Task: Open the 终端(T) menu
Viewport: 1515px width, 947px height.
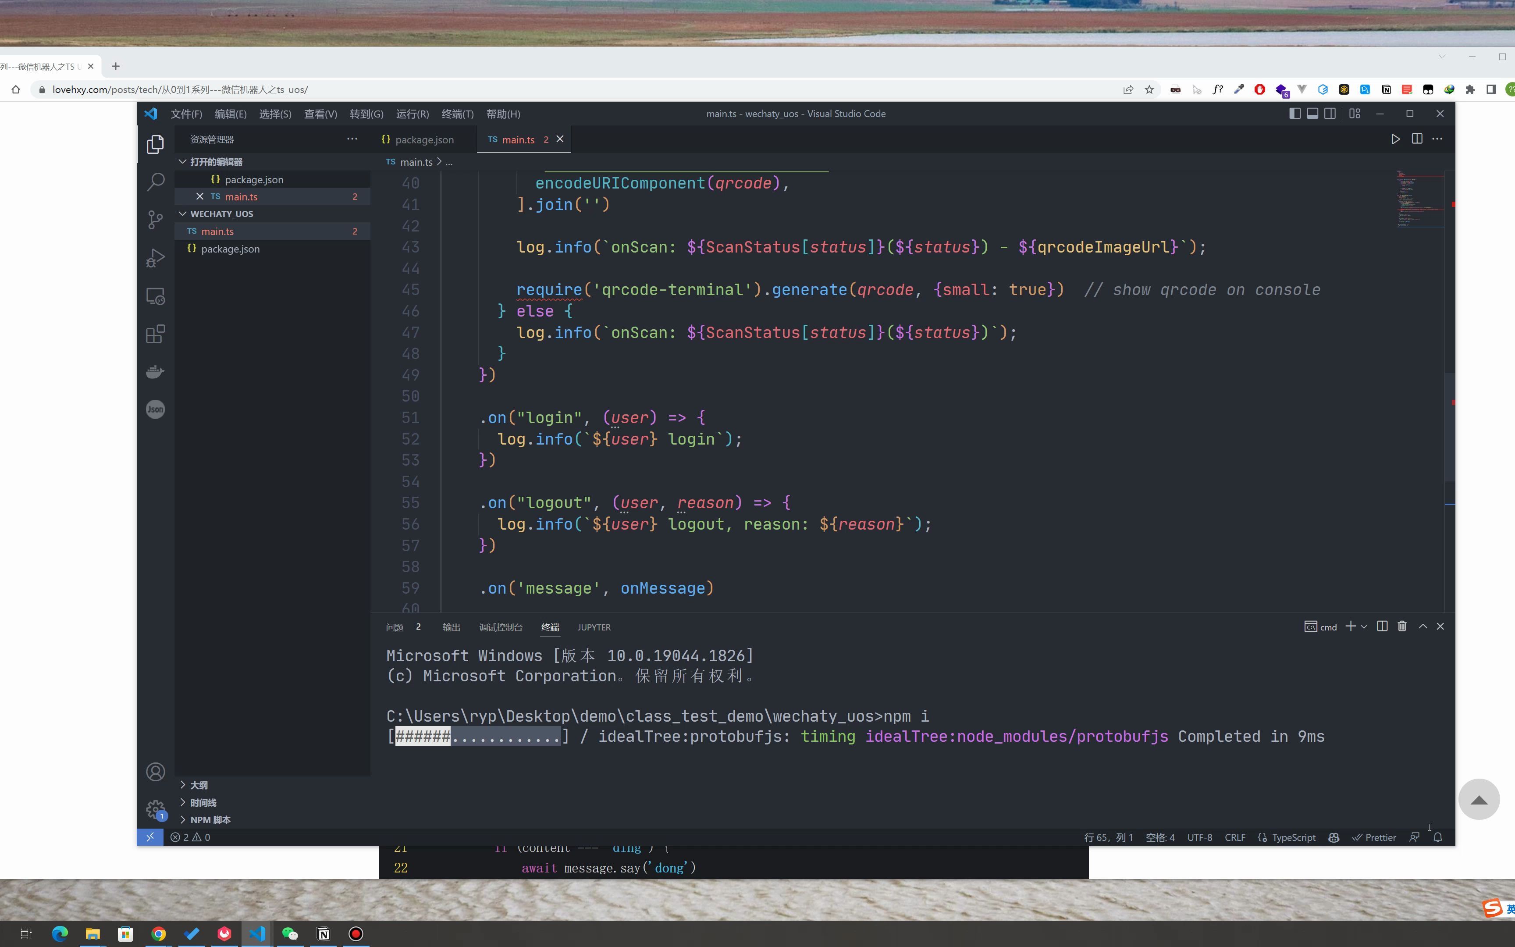Action: [458, 114]
